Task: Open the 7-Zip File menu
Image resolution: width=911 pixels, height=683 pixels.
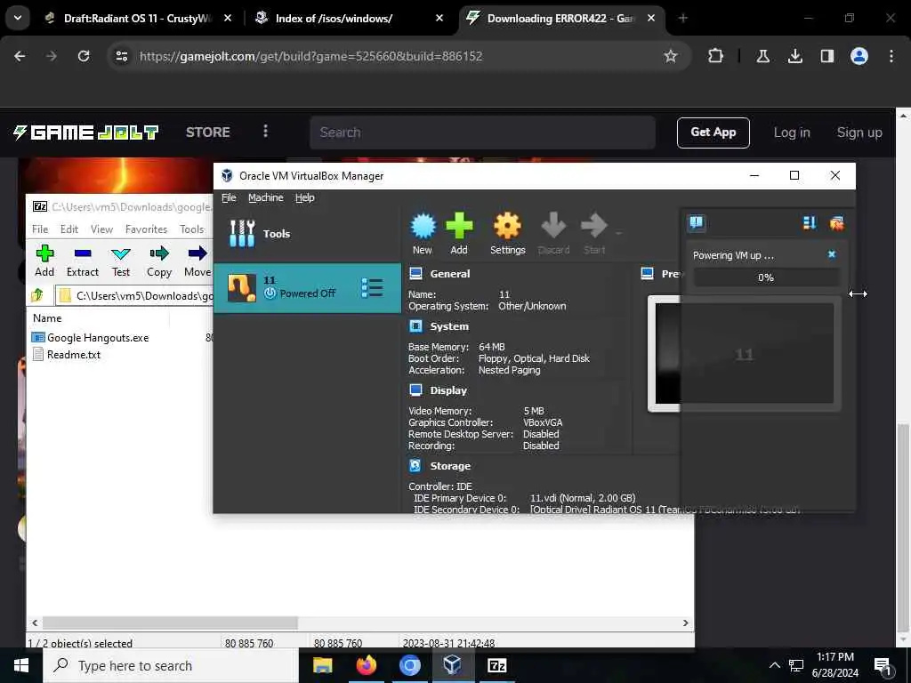Action: [x=40, y=229]
